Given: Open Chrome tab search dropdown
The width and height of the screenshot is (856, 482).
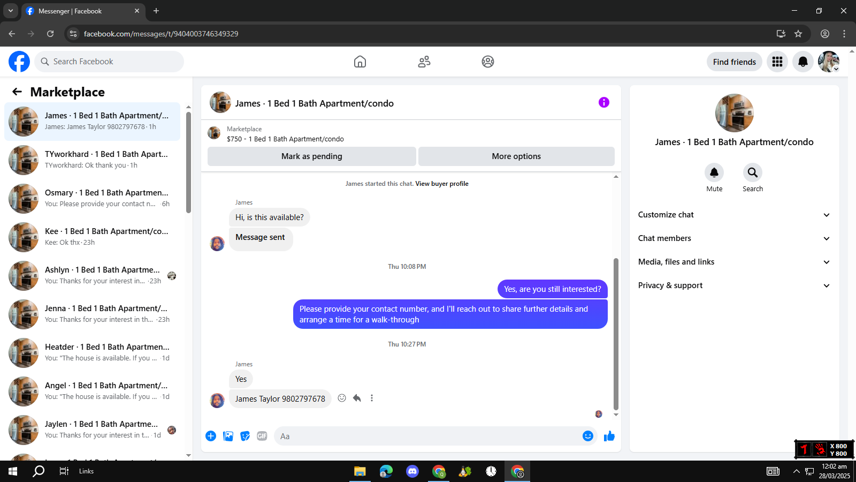Looking at the screenshot, I should pyautogui.click(x=11, y=11).
